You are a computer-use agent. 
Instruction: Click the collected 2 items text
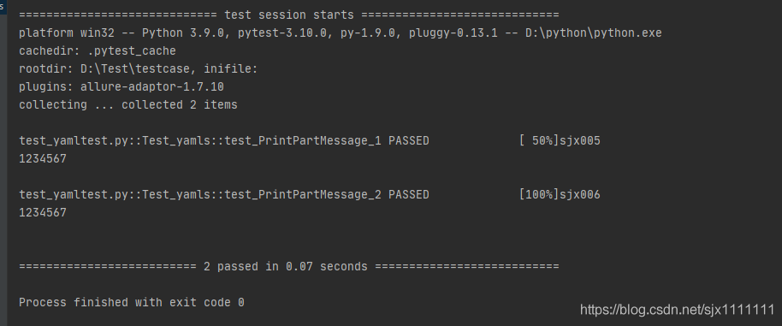click(180, 104)
